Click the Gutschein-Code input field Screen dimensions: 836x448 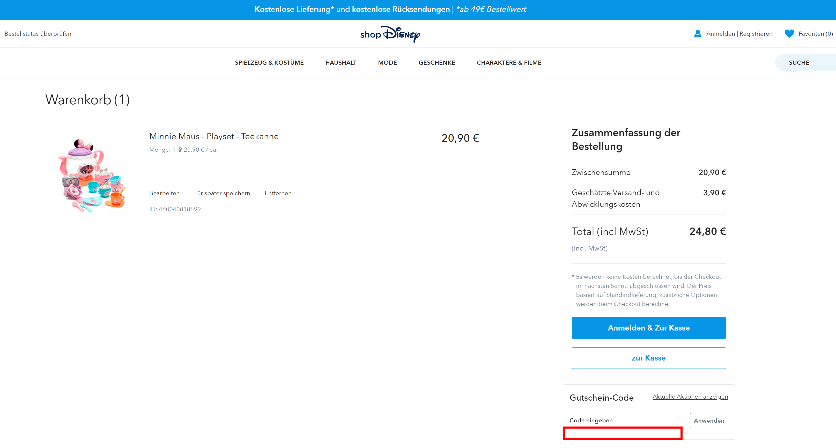[623, 433]
